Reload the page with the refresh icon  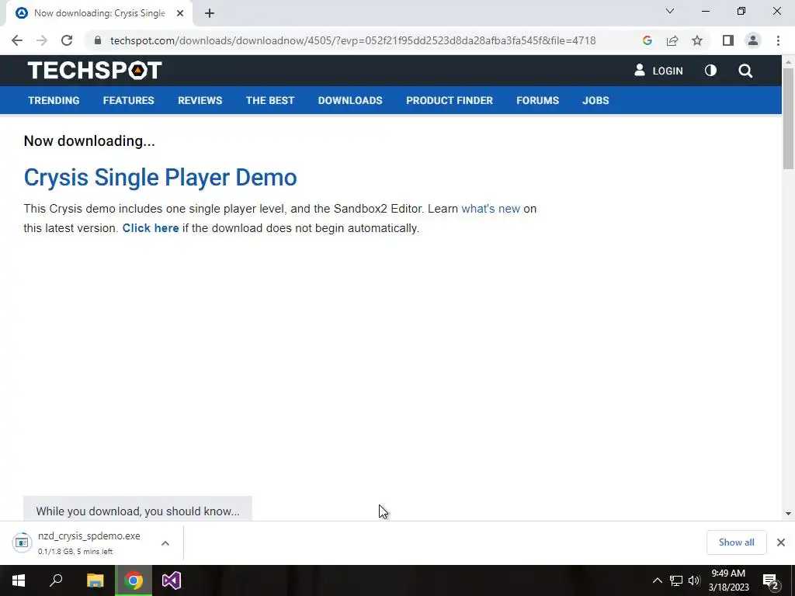pos(67,40)
